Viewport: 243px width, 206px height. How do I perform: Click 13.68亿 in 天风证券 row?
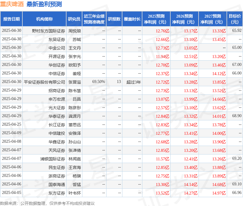[x=219, y=150]
